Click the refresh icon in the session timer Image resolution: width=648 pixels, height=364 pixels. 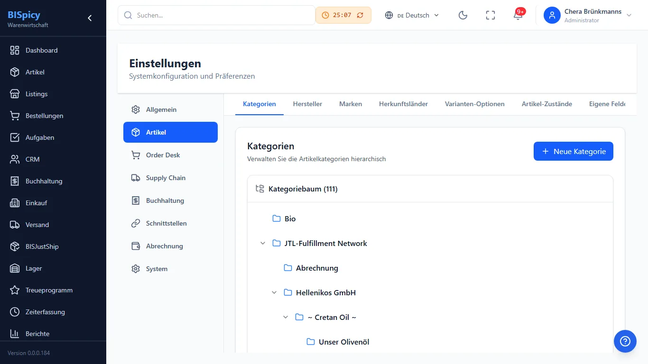pyautogui.click(x=360, y=15)
